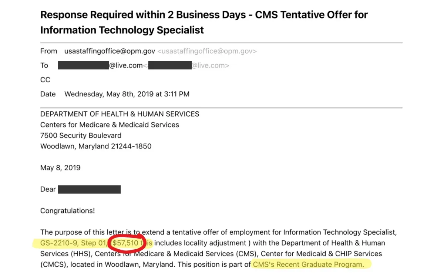Click the Centers for Medicare & Medicaid Services line
The image size is (444, 277).
click(x=110, y=125)
